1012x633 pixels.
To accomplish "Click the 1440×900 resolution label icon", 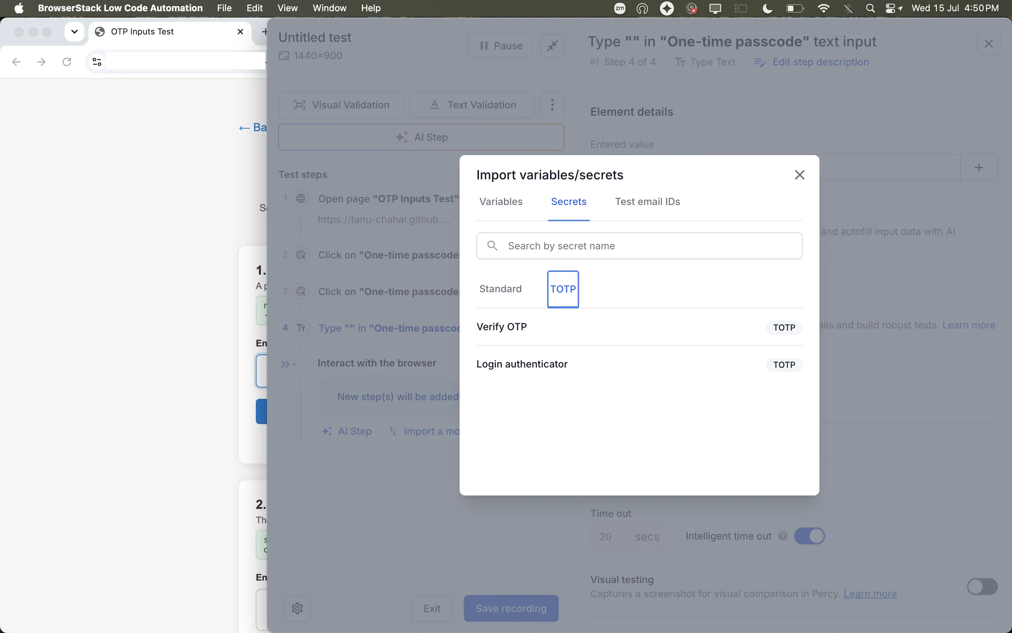I will click(x=284, y=56).
